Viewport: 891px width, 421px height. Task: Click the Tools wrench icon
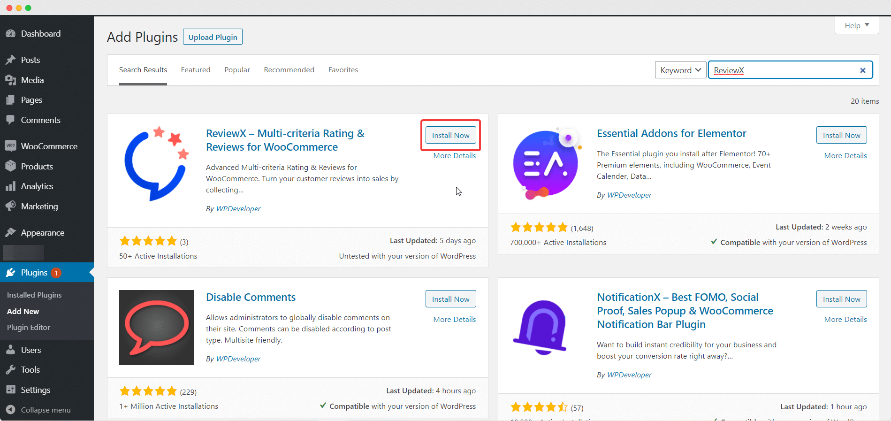tap(10, 370)
